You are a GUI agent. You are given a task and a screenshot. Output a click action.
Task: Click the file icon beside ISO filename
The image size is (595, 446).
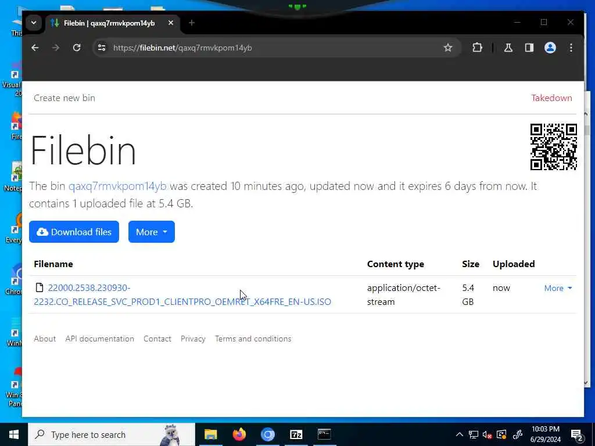tap(39, 287)
